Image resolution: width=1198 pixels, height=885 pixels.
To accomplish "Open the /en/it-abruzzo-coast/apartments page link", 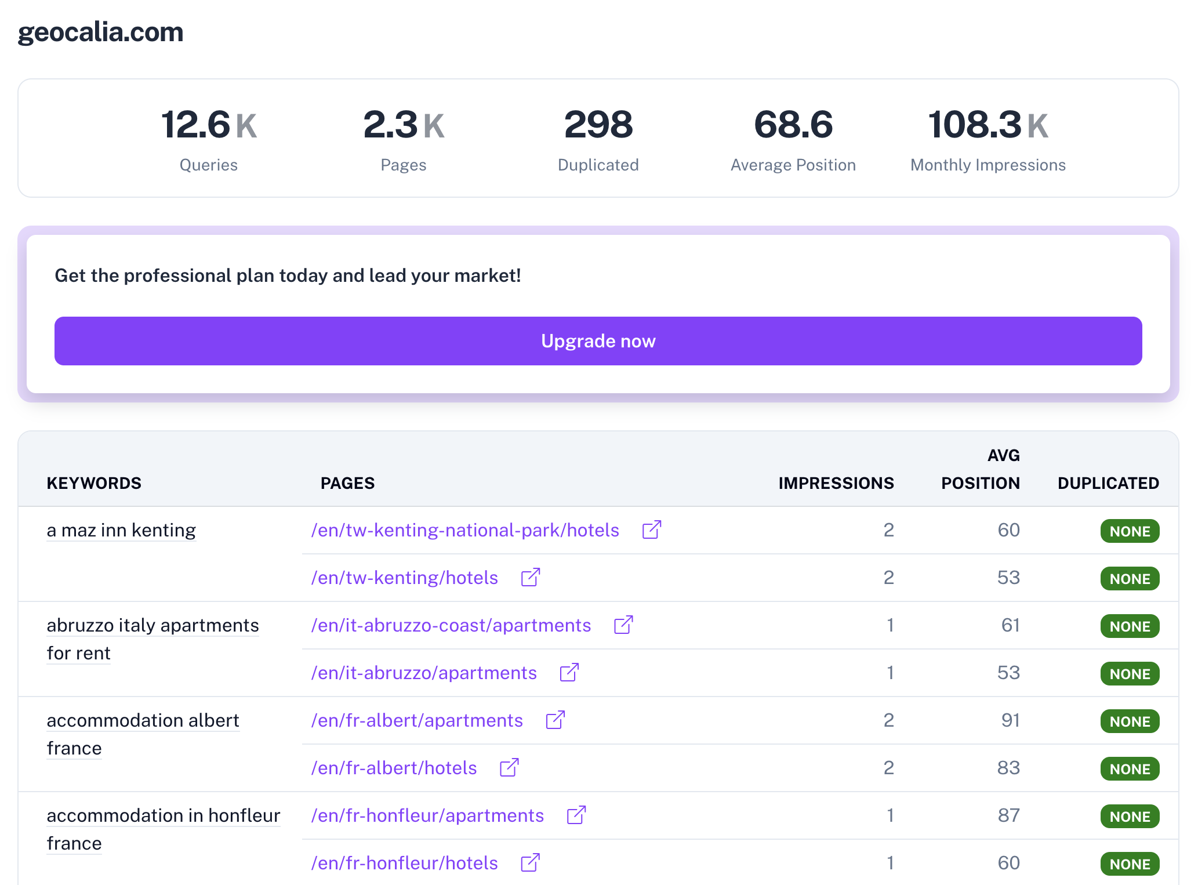I will click(x=451, y=625).
